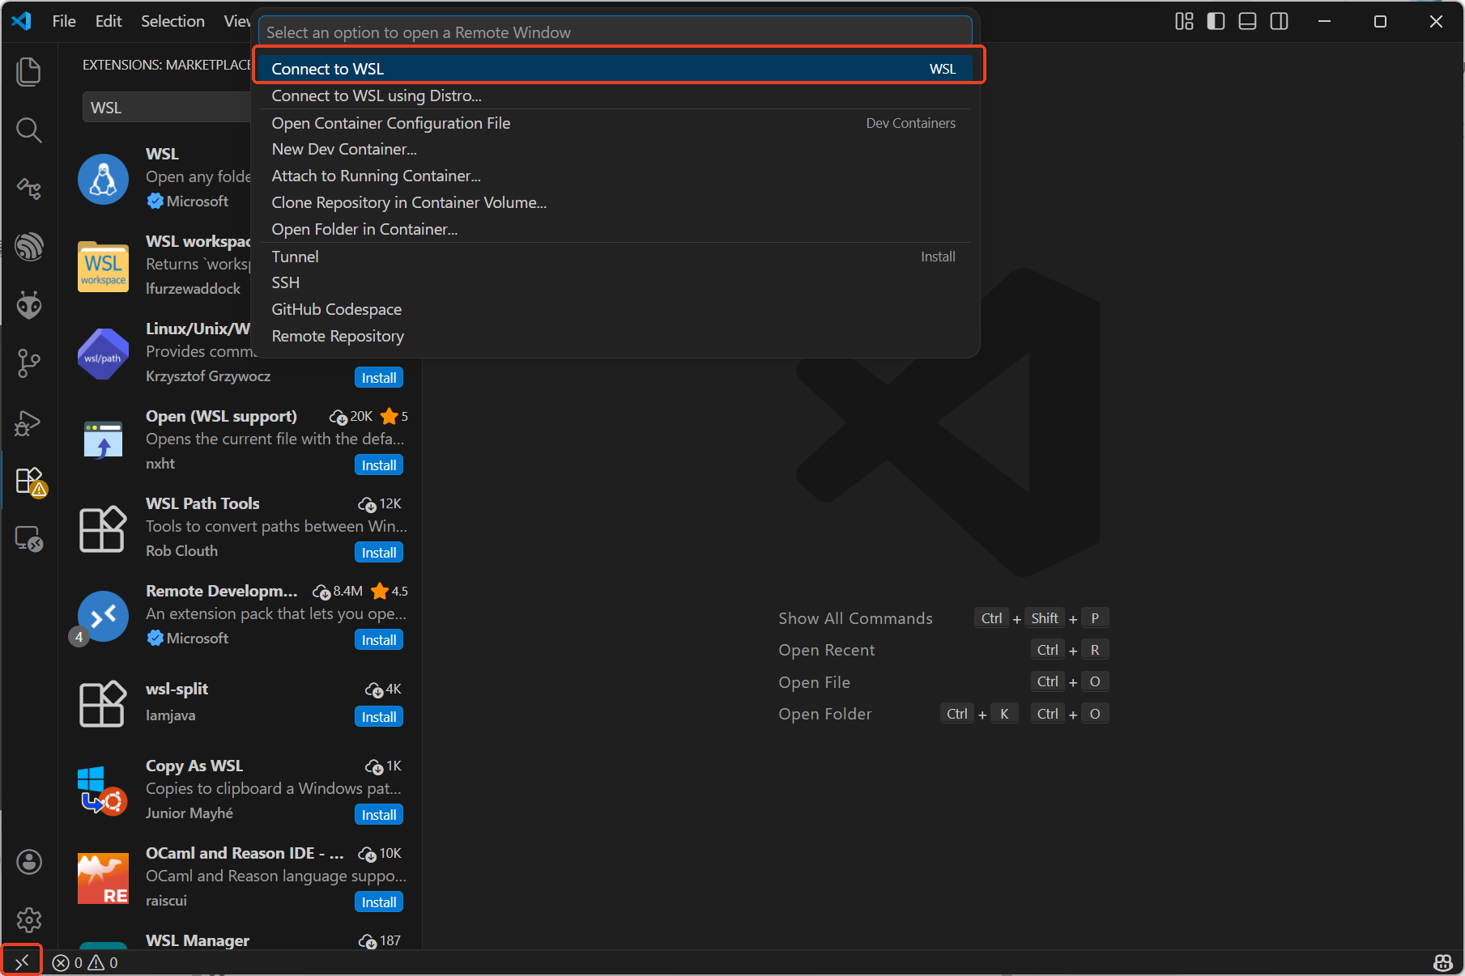Select the OCaml and Reason IDE icon
Screen dimensions: 1465x976
(103, 878)
